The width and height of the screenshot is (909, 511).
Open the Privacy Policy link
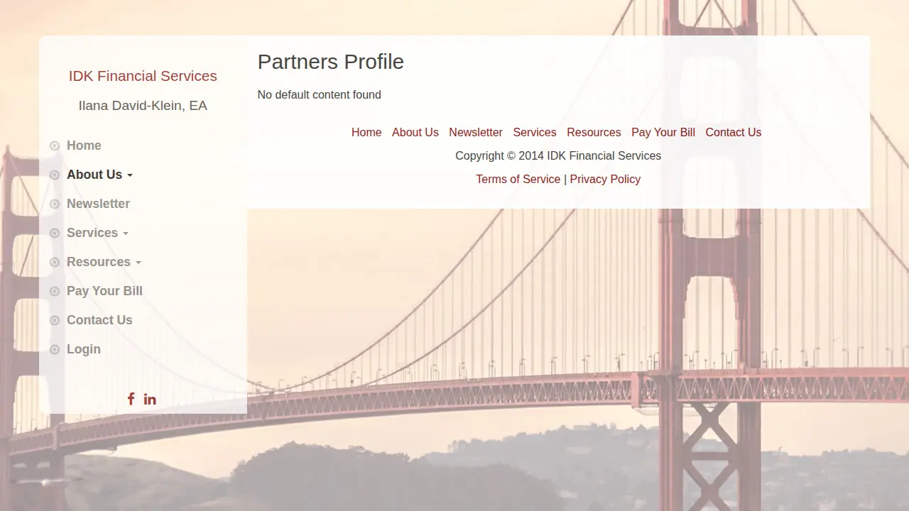pyautogui.click(x=605, y=179)
